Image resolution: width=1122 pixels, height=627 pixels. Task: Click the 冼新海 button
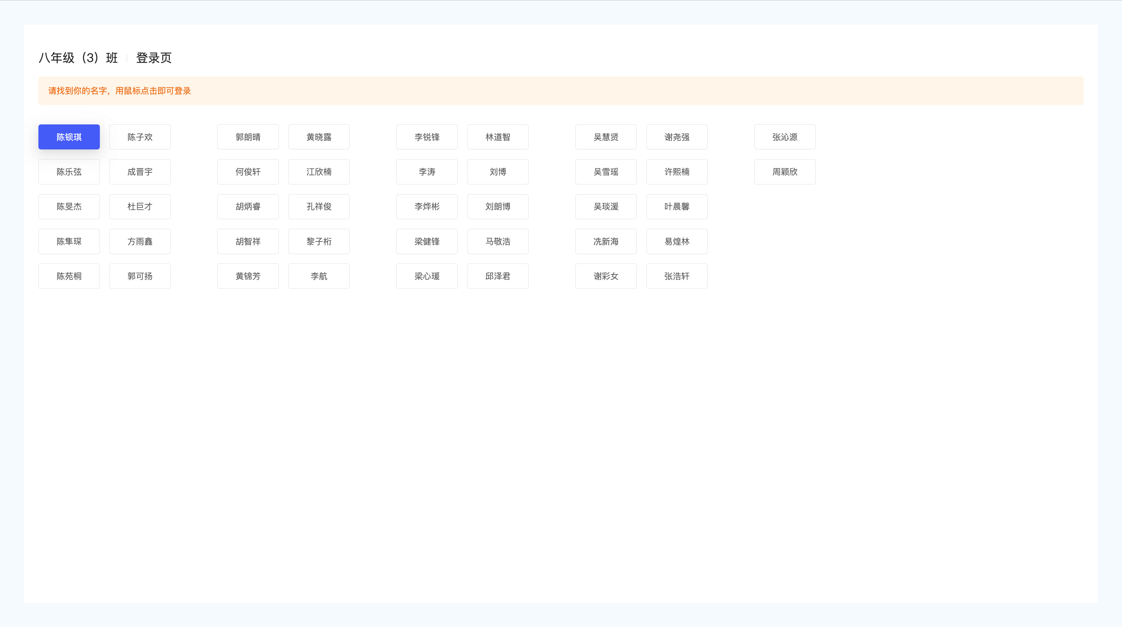tap(606, 241)
